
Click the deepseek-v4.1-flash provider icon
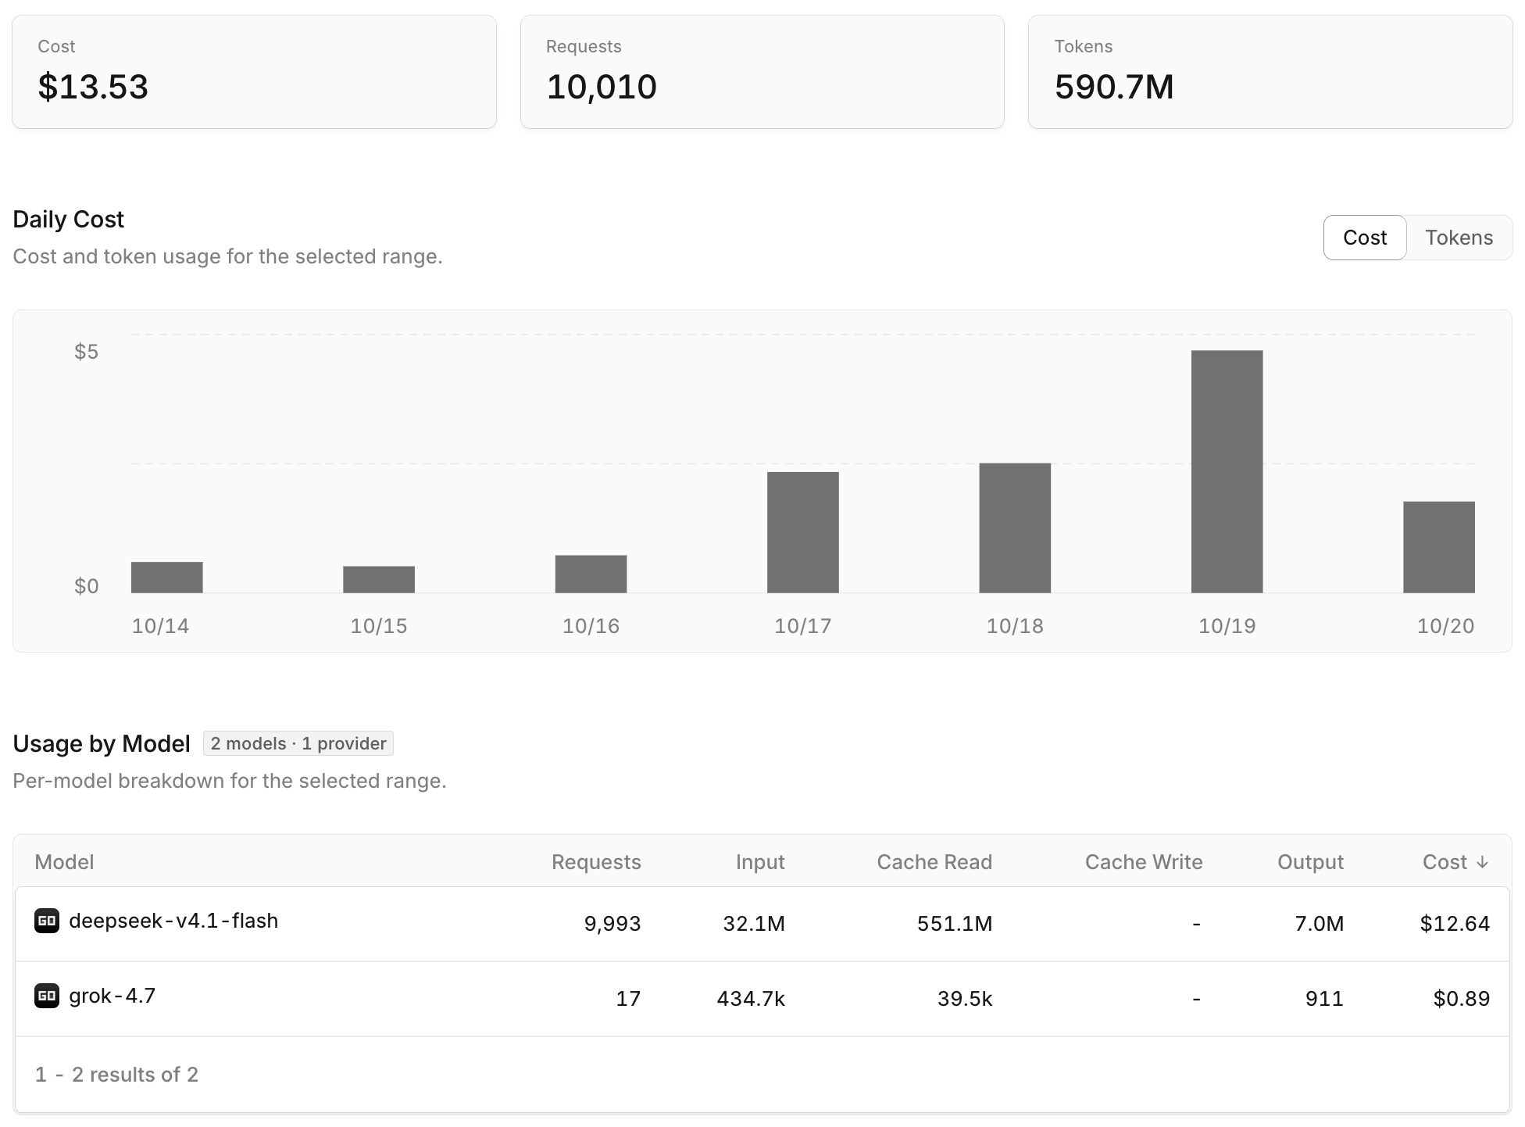(47, 921)
